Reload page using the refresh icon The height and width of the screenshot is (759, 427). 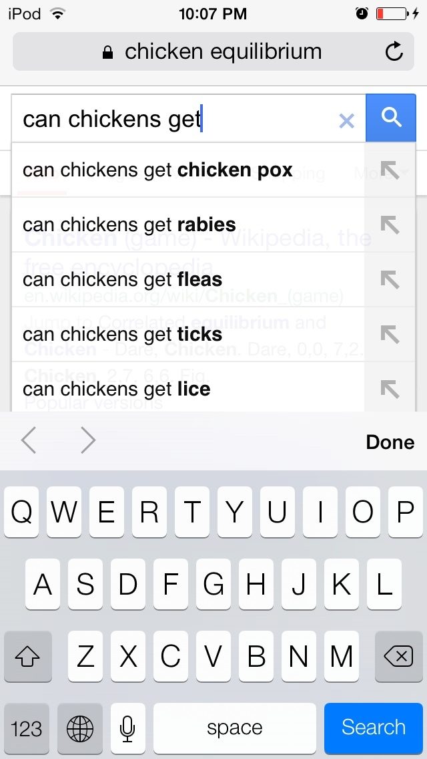(394, 51)
